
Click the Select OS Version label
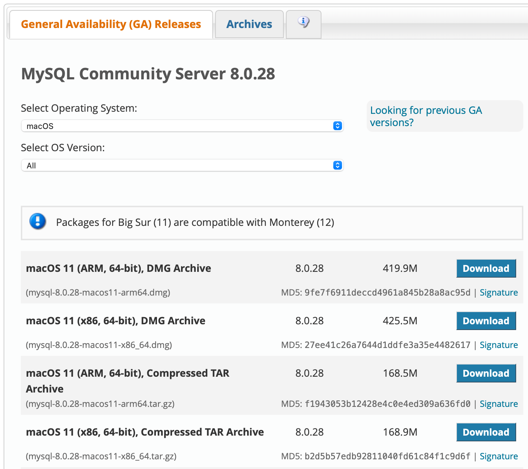pyautogui.click(x=63, y=148)
